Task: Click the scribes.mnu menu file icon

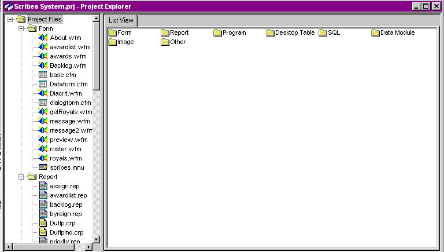Action: 43,167
